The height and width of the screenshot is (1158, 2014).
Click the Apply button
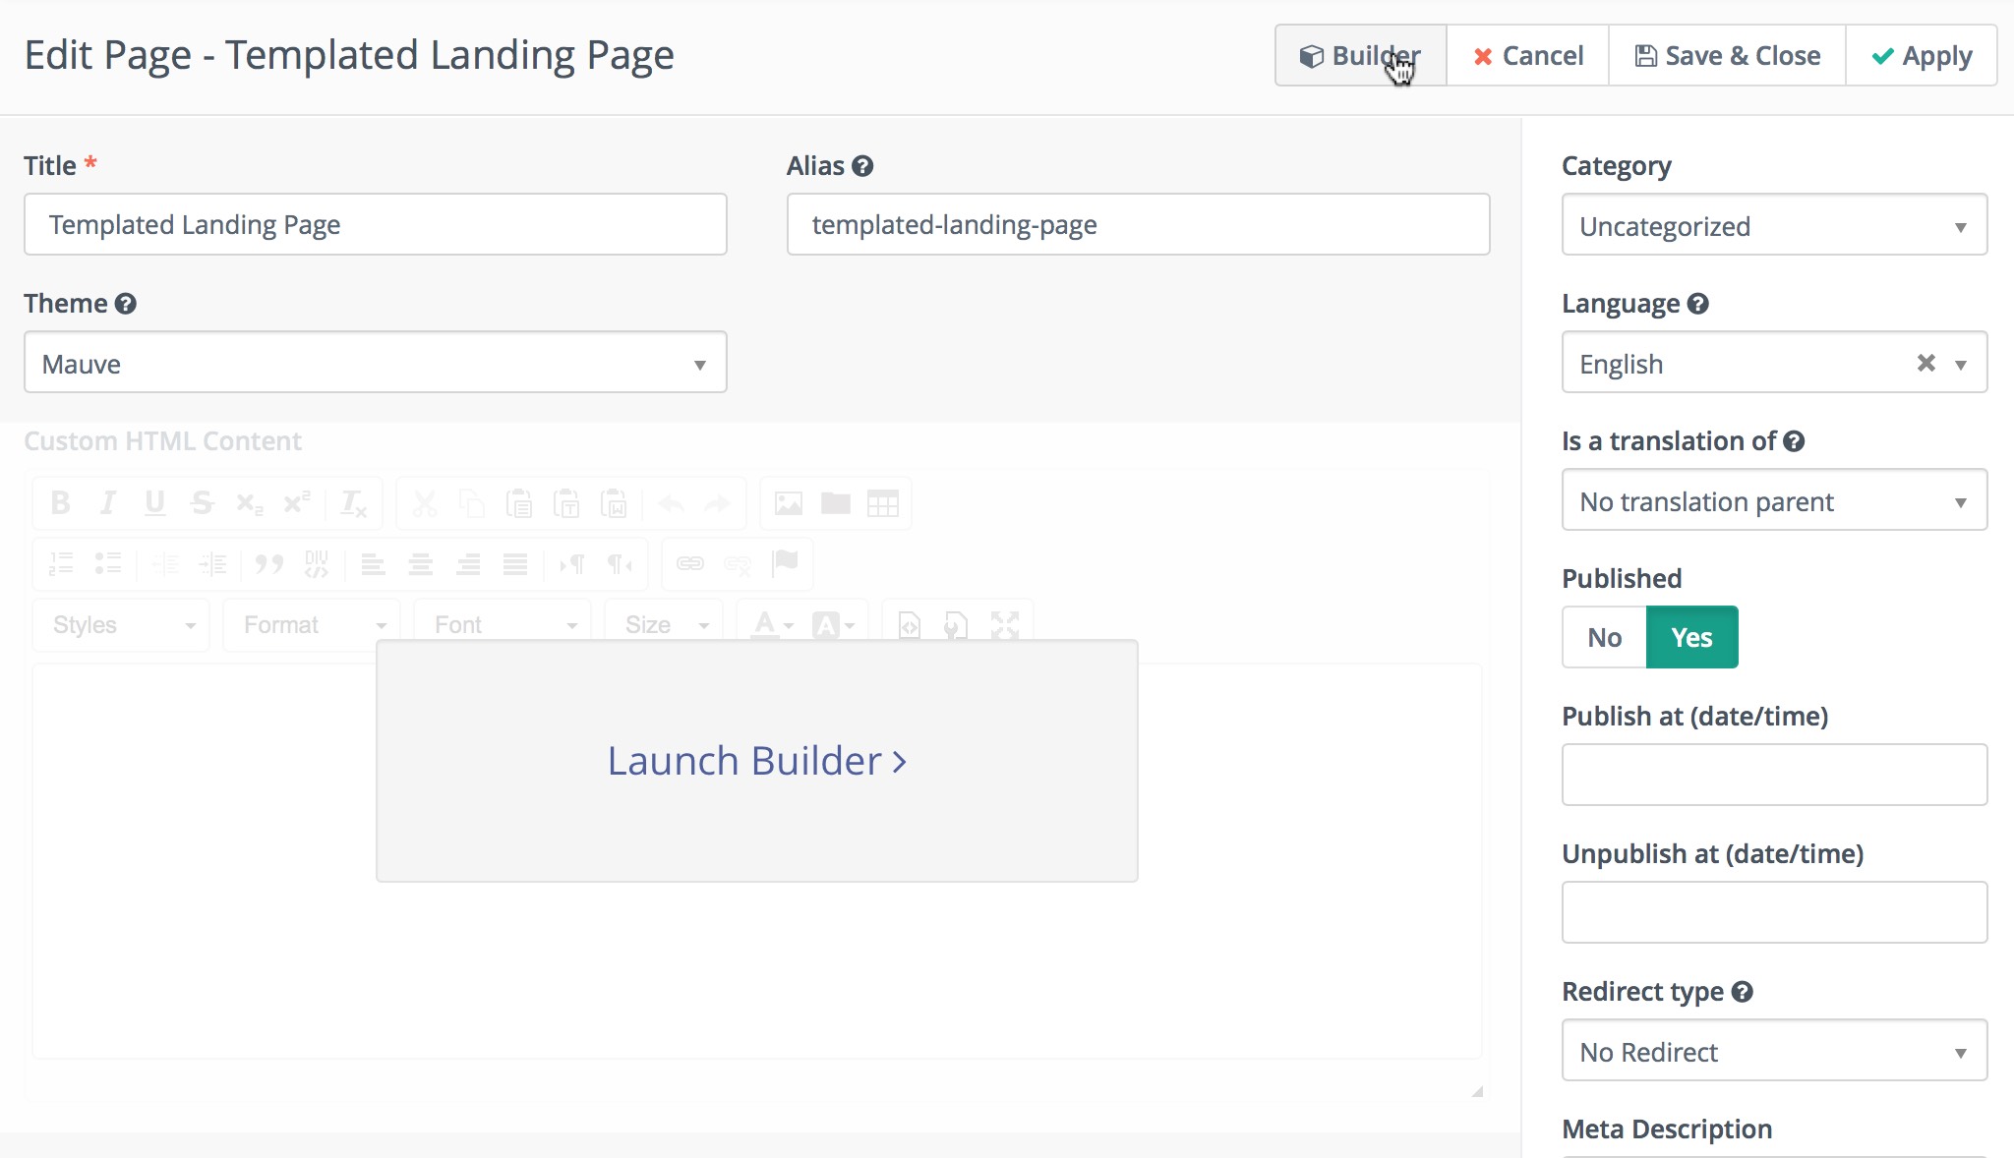point(1921,56)
